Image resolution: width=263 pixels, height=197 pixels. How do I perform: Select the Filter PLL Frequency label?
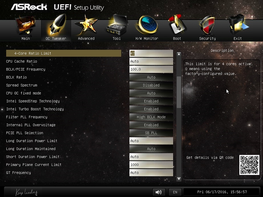point(27,117)
